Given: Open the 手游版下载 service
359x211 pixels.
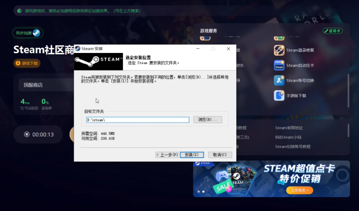Looking at the screenshot, I should [290, 96].
